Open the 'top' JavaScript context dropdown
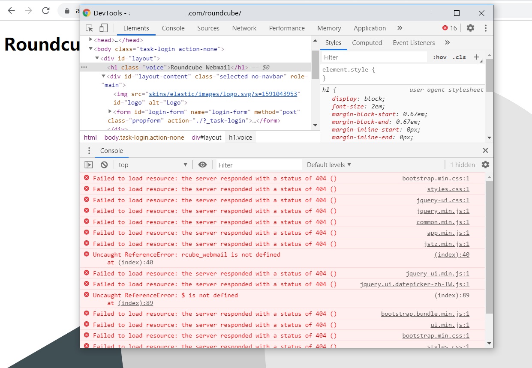532x368 pixels. 153,165
